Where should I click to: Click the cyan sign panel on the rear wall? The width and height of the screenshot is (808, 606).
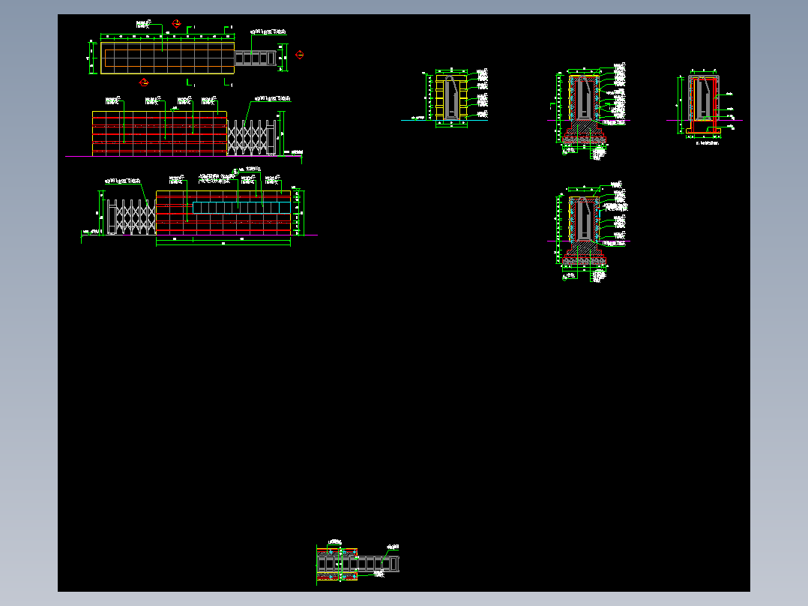(241, 208)
